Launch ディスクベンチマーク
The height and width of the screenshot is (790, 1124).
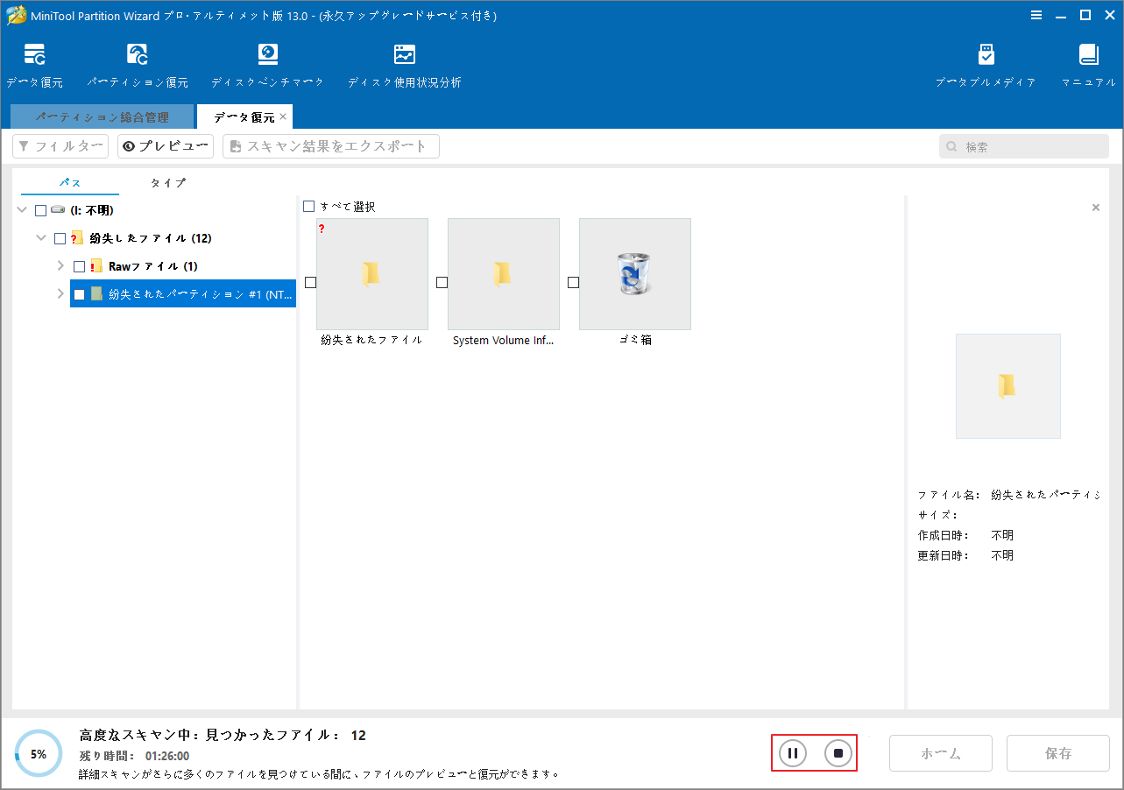[267, 54]
